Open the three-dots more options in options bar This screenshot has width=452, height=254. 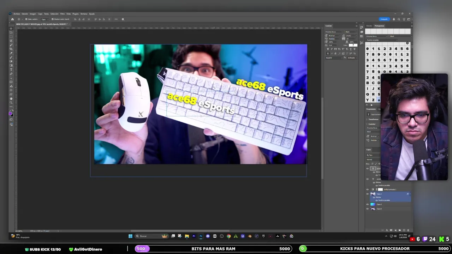click(116, 19)
